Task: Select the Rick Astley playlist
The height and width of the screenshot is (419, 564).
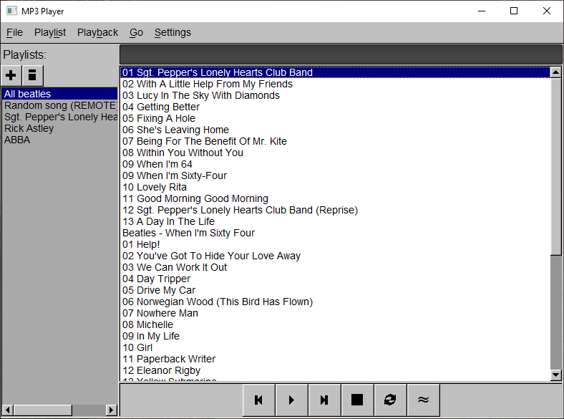Action: (x=59, y=128)
